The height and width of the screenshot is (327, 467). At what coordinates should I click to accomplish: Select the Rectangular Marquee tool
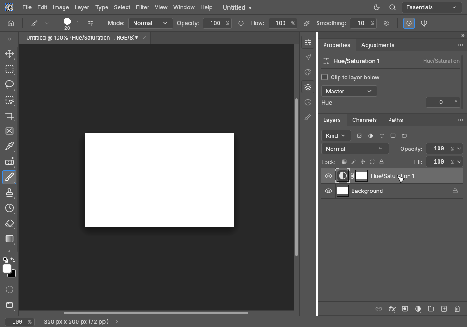[x=9, y=70]
